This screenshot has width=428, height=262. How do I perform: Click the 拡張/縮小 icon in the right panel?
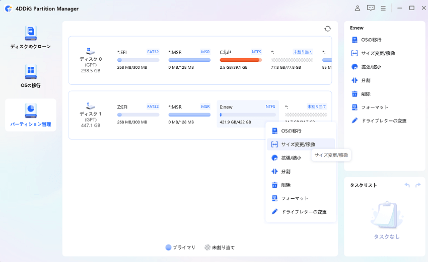[x=354, y=67]
